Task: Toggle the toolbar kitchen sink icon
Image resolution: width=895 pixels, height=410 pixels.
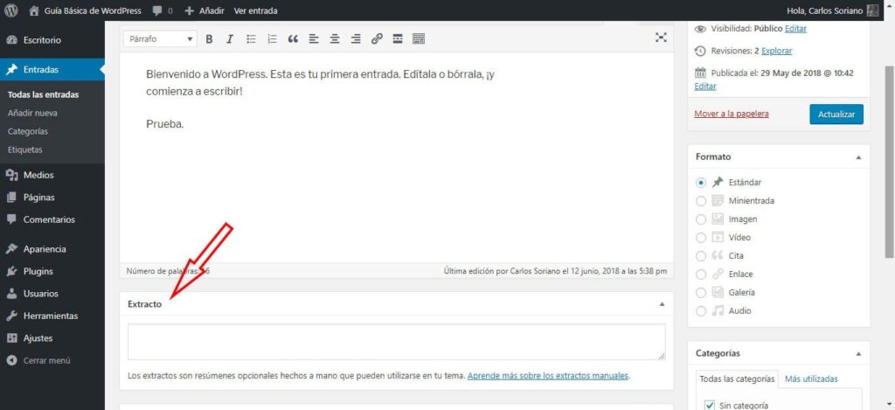Action: click(419, 38)
